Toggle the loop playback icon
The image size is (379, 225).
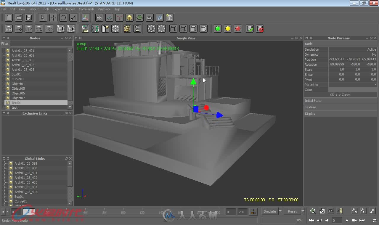[x=375, y=220]
